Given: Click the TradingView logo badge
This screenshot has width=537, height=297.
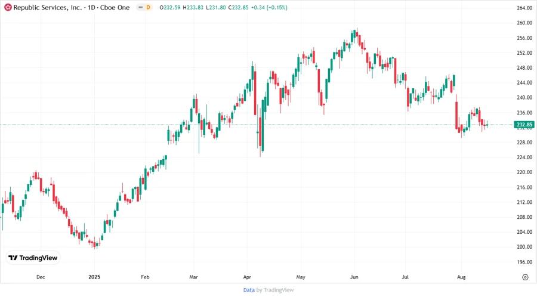Looking at the screenshot, I should [33, 258].
